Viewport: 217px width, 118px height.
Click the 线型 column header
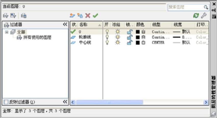click(x=161, y=25)
